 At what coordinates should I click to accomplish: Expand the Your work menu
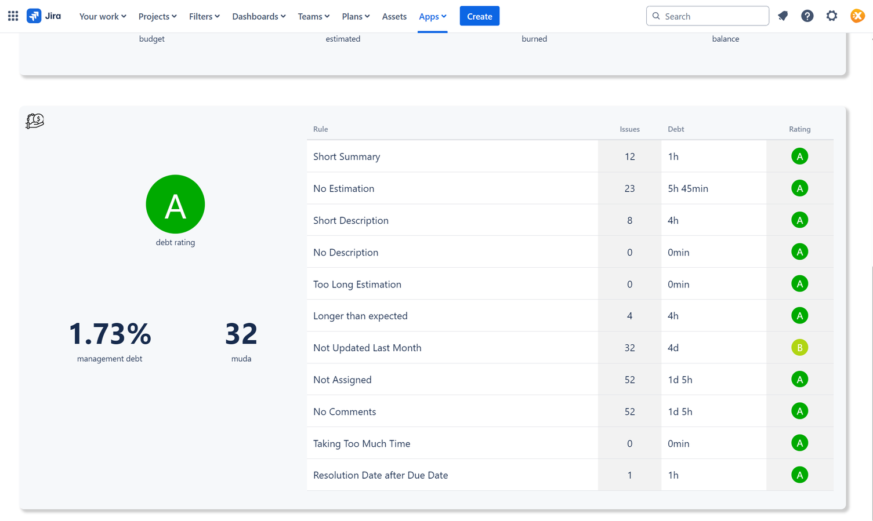103,16
